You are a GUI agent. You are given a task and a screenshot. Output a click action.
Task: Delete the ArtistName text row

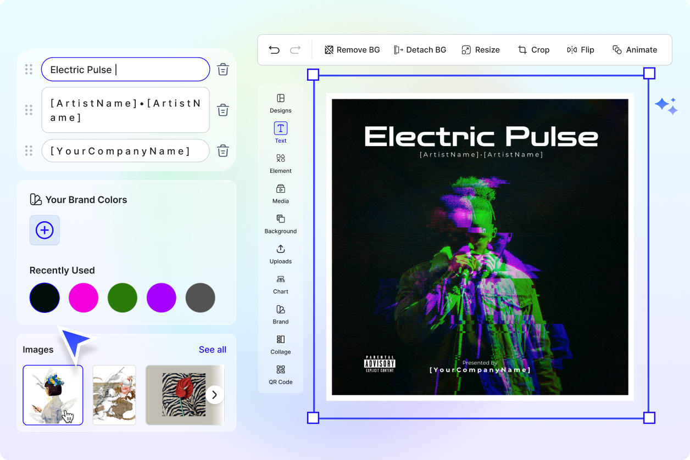pos(222,110)
